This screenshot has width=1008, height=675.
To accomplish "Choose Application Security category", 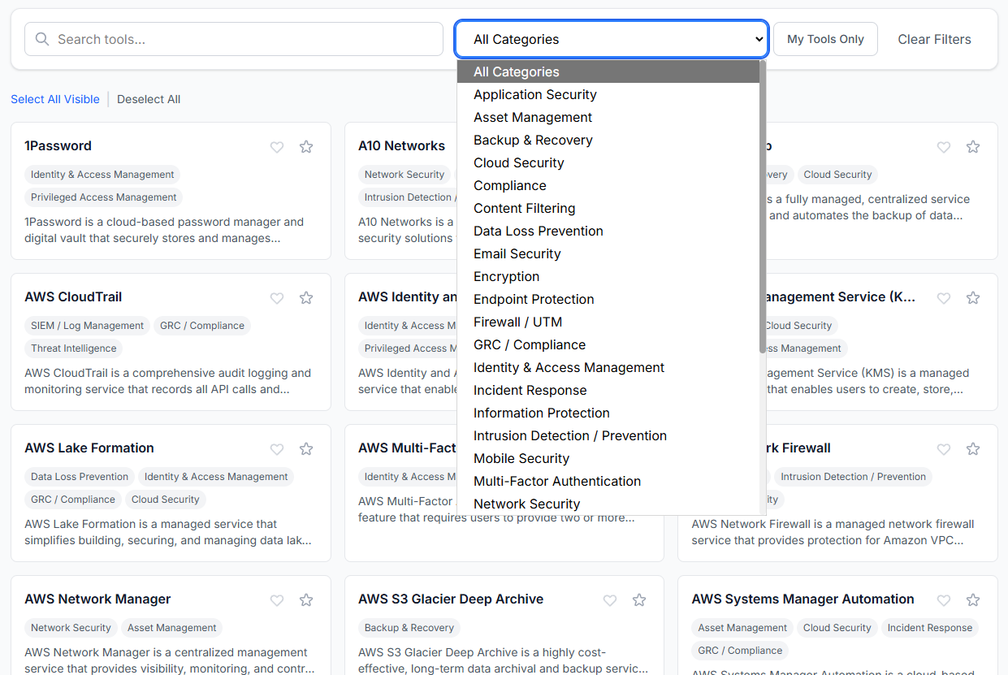I will pyautogui.click(x=608, y=94).
